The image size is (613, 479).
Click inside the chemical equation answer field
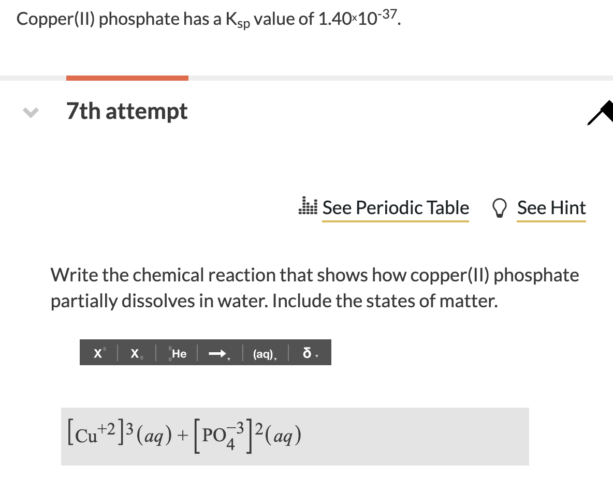362,436
